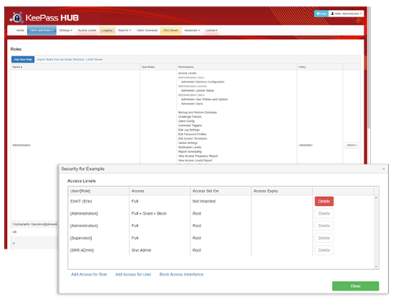The height and width of the screenshot is (300, 396).
Task: Select the Not Inherited cell
Action: [204, 201]
